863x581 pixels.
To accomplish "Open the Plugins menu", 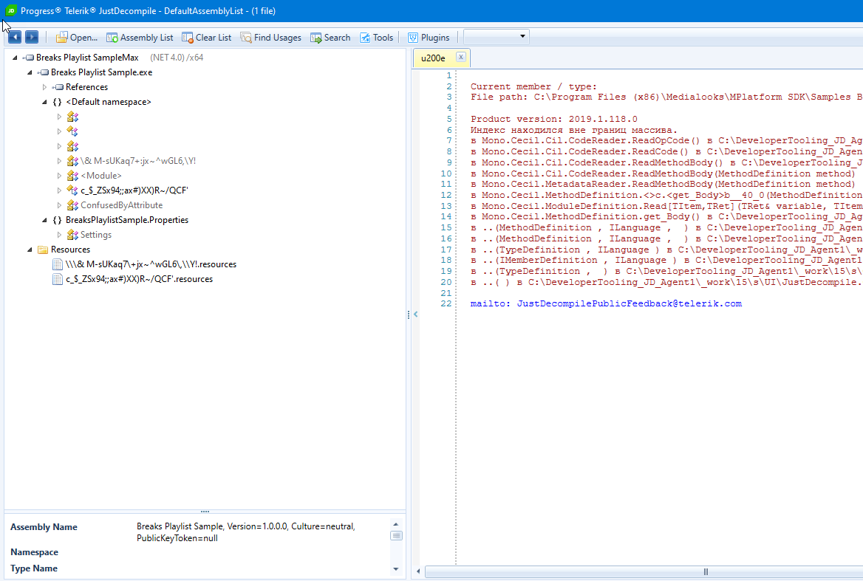I will 429,38.
